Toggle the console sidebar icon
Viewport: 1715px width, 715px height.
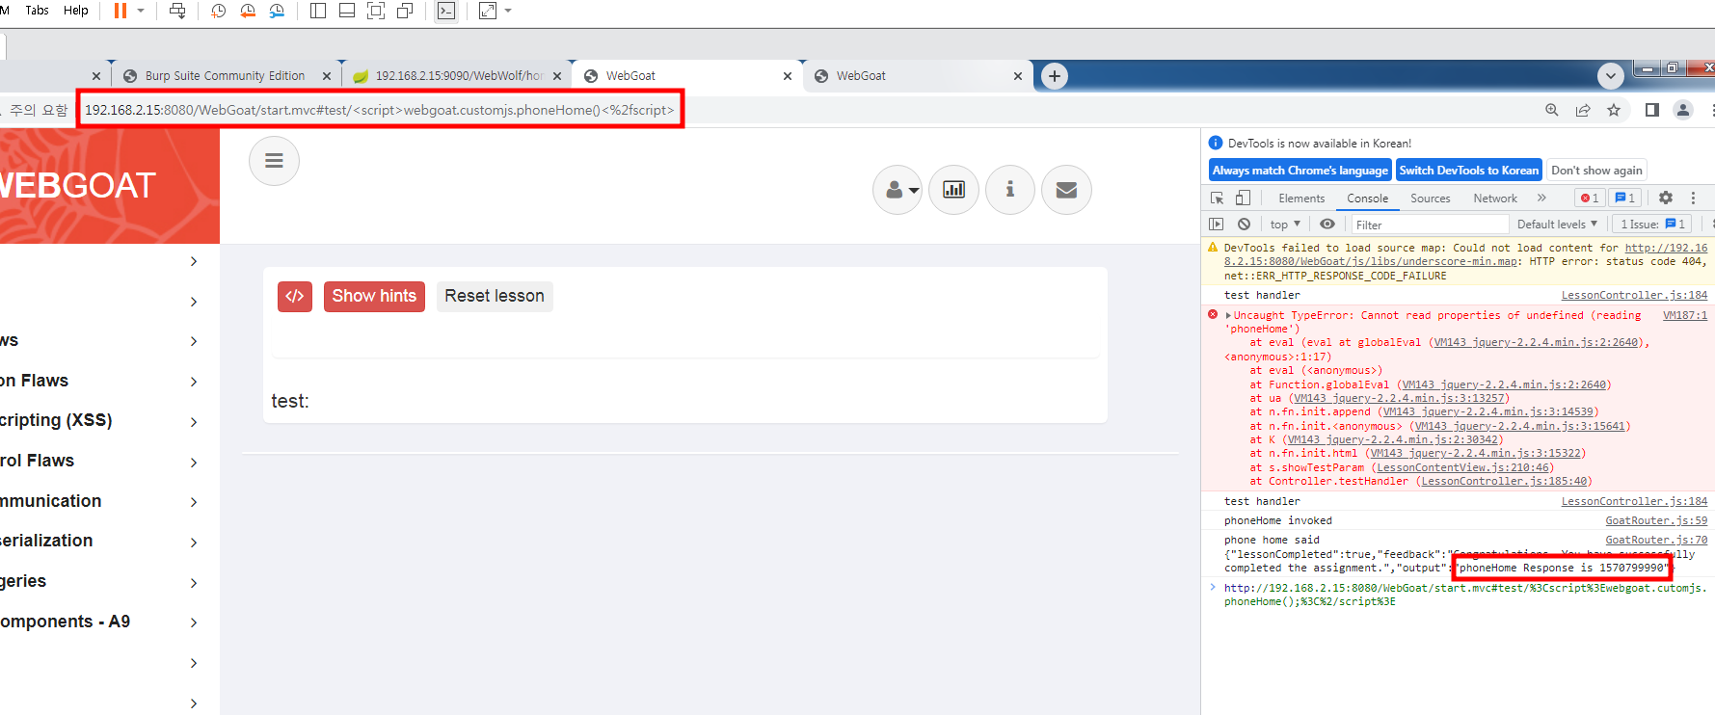[x=1217, y=225]
